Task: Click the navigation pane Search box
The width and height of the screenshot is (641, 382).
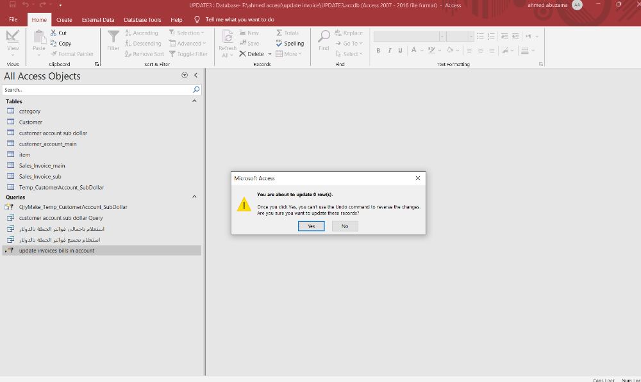Action: pyautogui.click(x=96, y=90)
